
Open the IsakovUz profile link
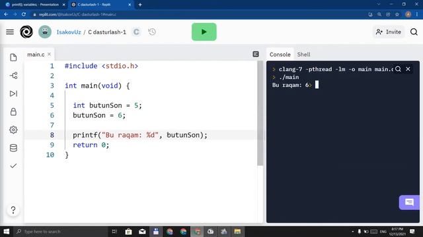pyautogui.click(x=69, y=32)
